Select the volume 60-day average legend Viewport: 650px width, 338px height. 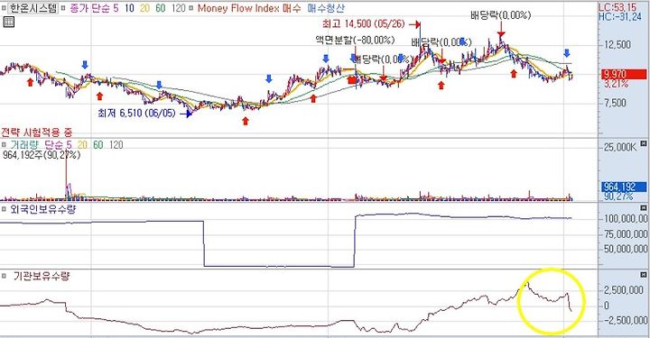pos(97,145)
